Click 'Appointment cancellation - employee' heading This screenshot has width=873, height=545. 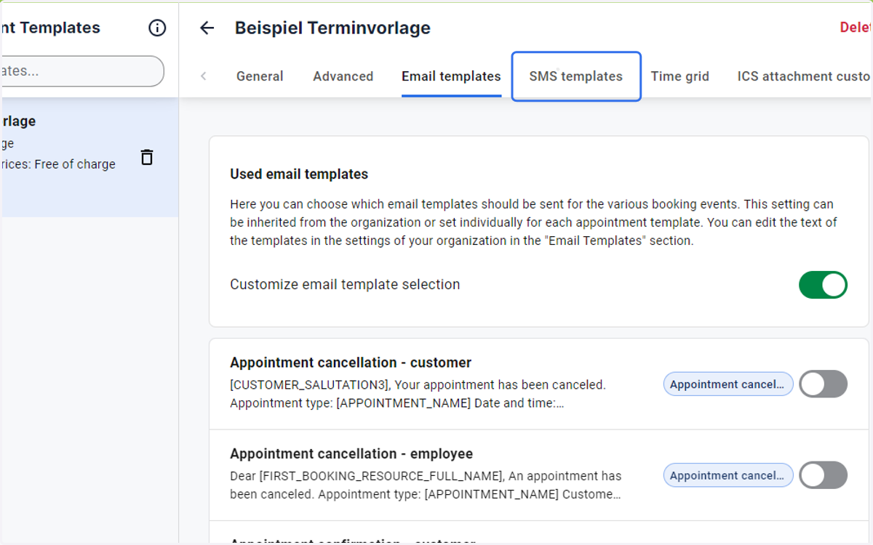[x=351, y=453]
